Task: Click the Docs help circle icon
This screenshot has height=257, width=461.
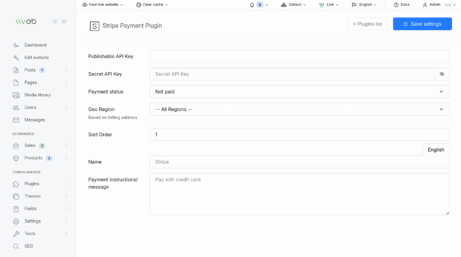Action: [x=396, y=5]
